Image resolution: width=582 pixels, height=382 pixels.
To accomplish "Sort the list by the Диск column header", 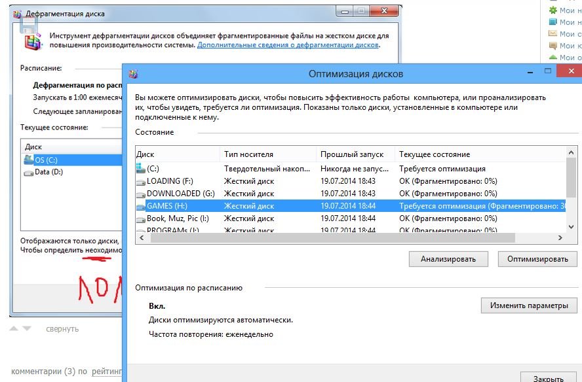I will [177, 154].
